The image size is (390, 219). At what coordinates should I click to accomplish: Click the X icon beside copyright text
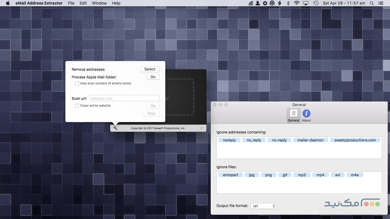click(202, 128)
